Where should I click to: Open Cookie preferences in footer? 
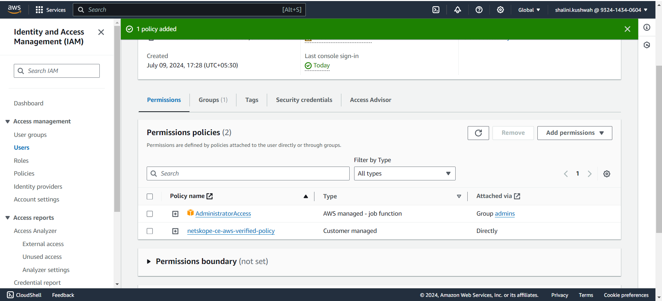click(x=626, y=295)
